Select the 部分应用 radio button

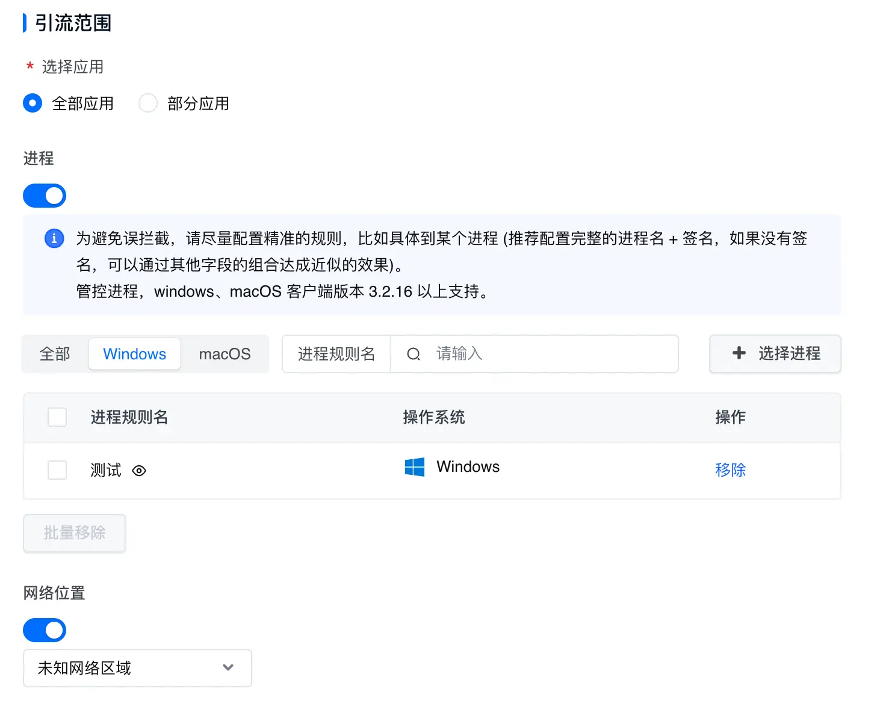(148, 104)
